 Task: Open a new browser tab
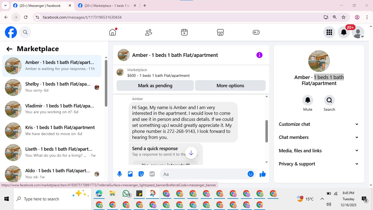point(145,5)
